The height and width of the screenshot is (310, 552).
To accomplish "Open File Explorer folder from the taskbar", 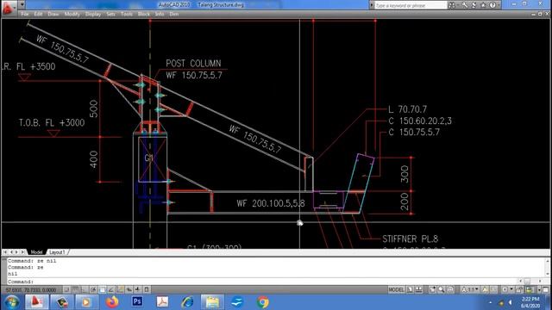I will click(x=213, y=302).
